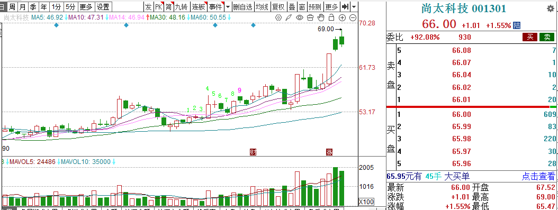Select the 1分 one-minute period
558x210 pixels.
click(x=56, y=6)
